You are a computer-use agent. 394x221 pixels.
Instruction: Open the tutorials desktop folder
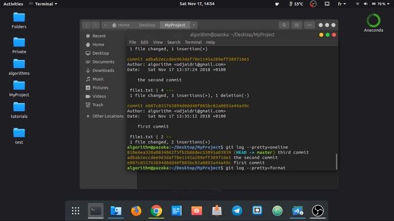[19, 110]
